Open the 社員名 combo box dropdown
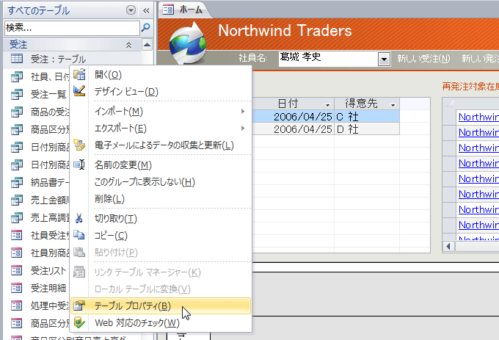Viewport: 499px width, 340px height. click(384, 59)
